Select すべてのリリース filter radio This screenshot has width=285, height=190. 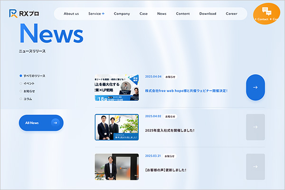(x=21, y=76)
